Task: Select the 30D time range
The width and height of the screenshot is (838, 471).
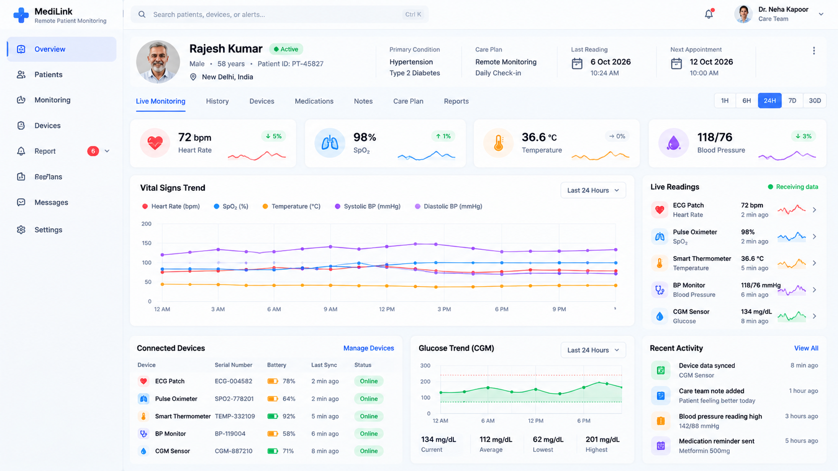Action: pos(815,101)
